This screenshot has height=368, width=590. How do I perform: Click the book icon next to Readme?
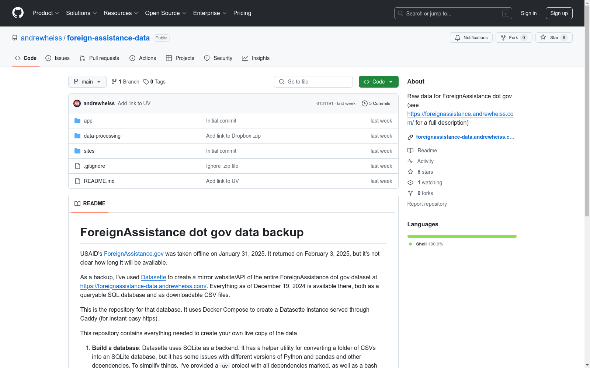coord(410,151)
